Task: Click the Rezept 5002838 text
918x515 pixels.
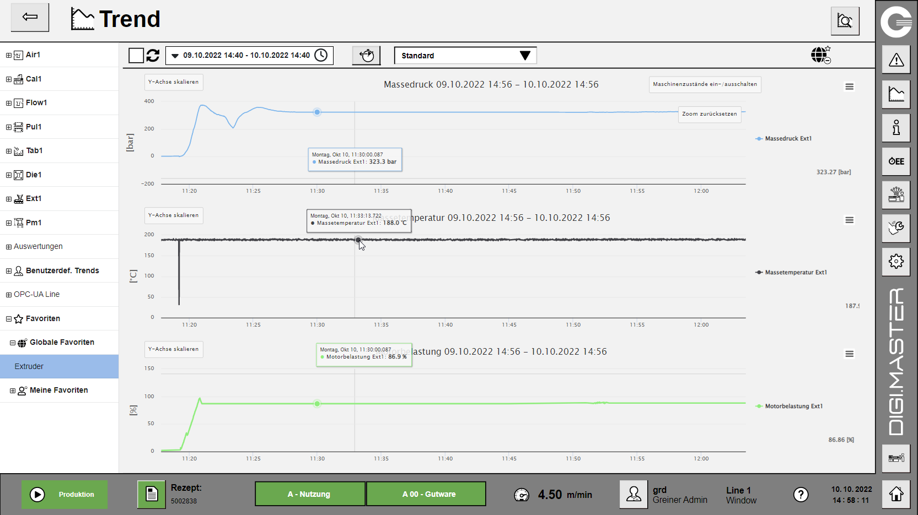Action: point(186,494)
